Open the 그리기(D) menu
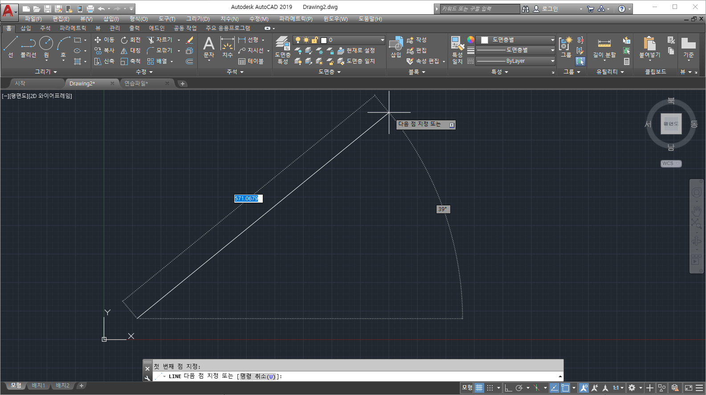The image size is (706, 395). pyautogui.click(x=198, y=19)
